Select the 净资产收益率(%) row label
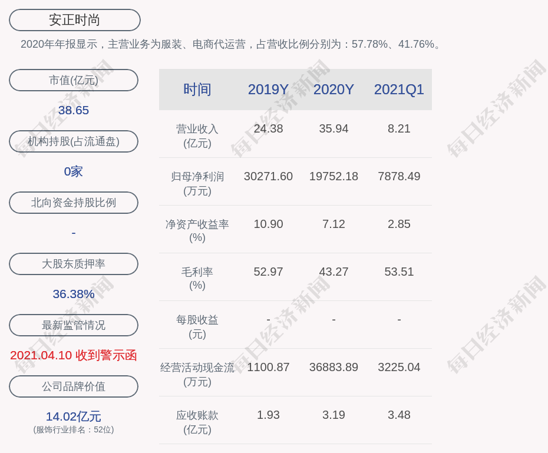The image size is (548, 453). [197, 231]
